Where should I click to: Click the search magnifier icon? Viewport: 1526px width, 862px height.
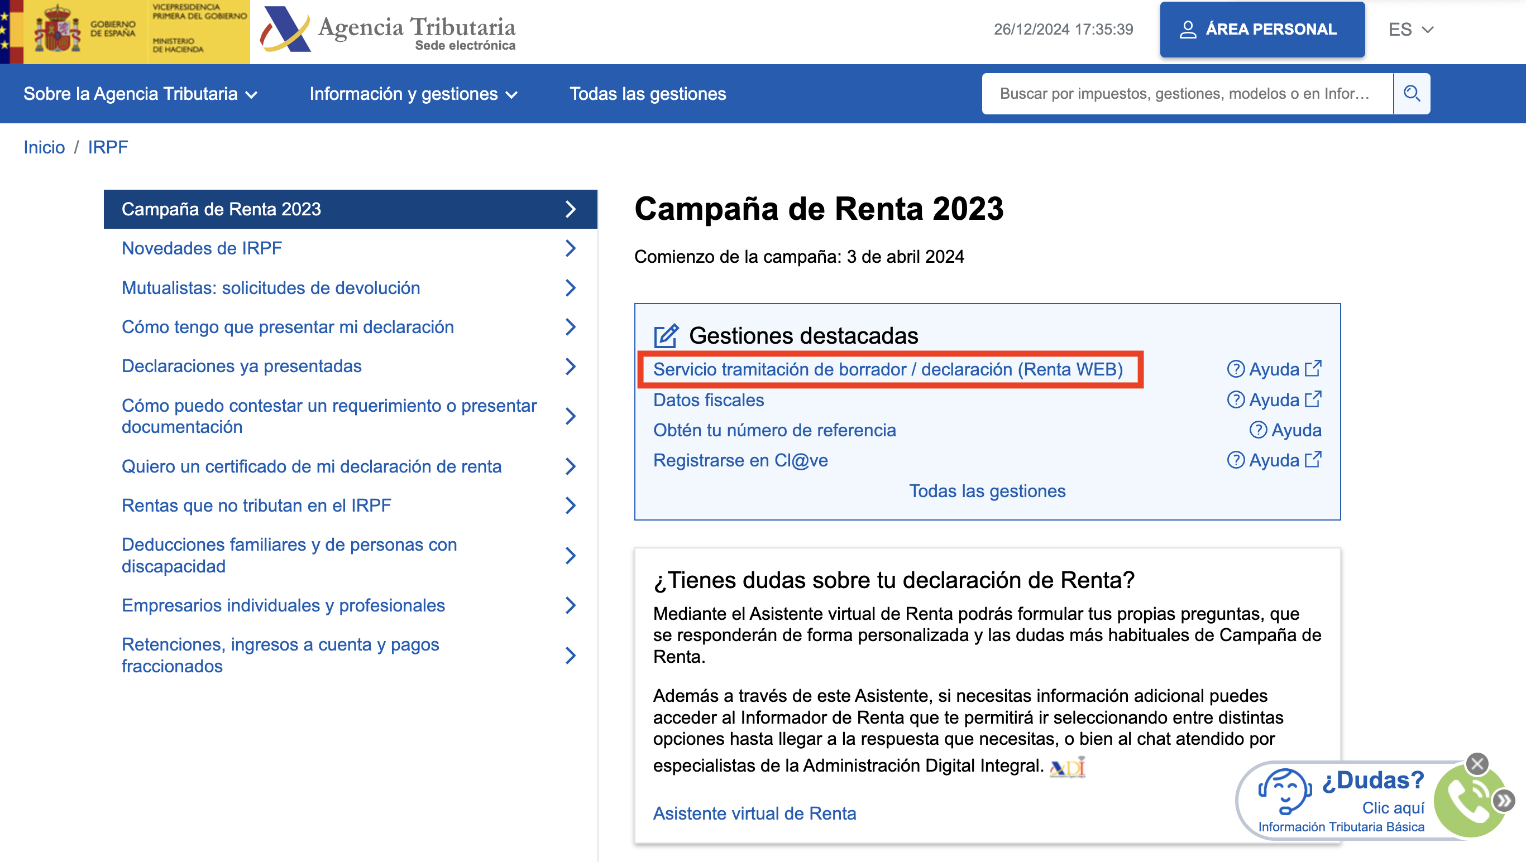click(1412, 93)
